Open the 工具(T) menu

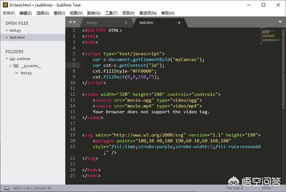point(111,13)
